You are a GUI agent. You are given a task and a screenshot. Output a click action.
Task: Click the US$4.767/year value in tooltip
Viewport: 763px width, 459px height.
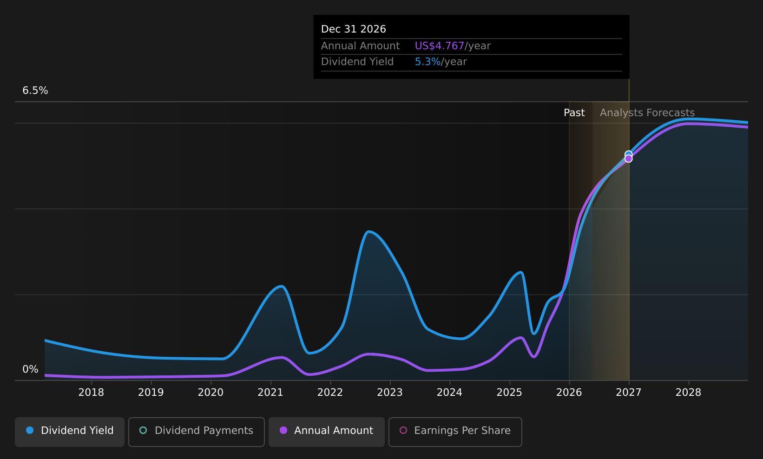pyautogui.click(x=453, y=46)
